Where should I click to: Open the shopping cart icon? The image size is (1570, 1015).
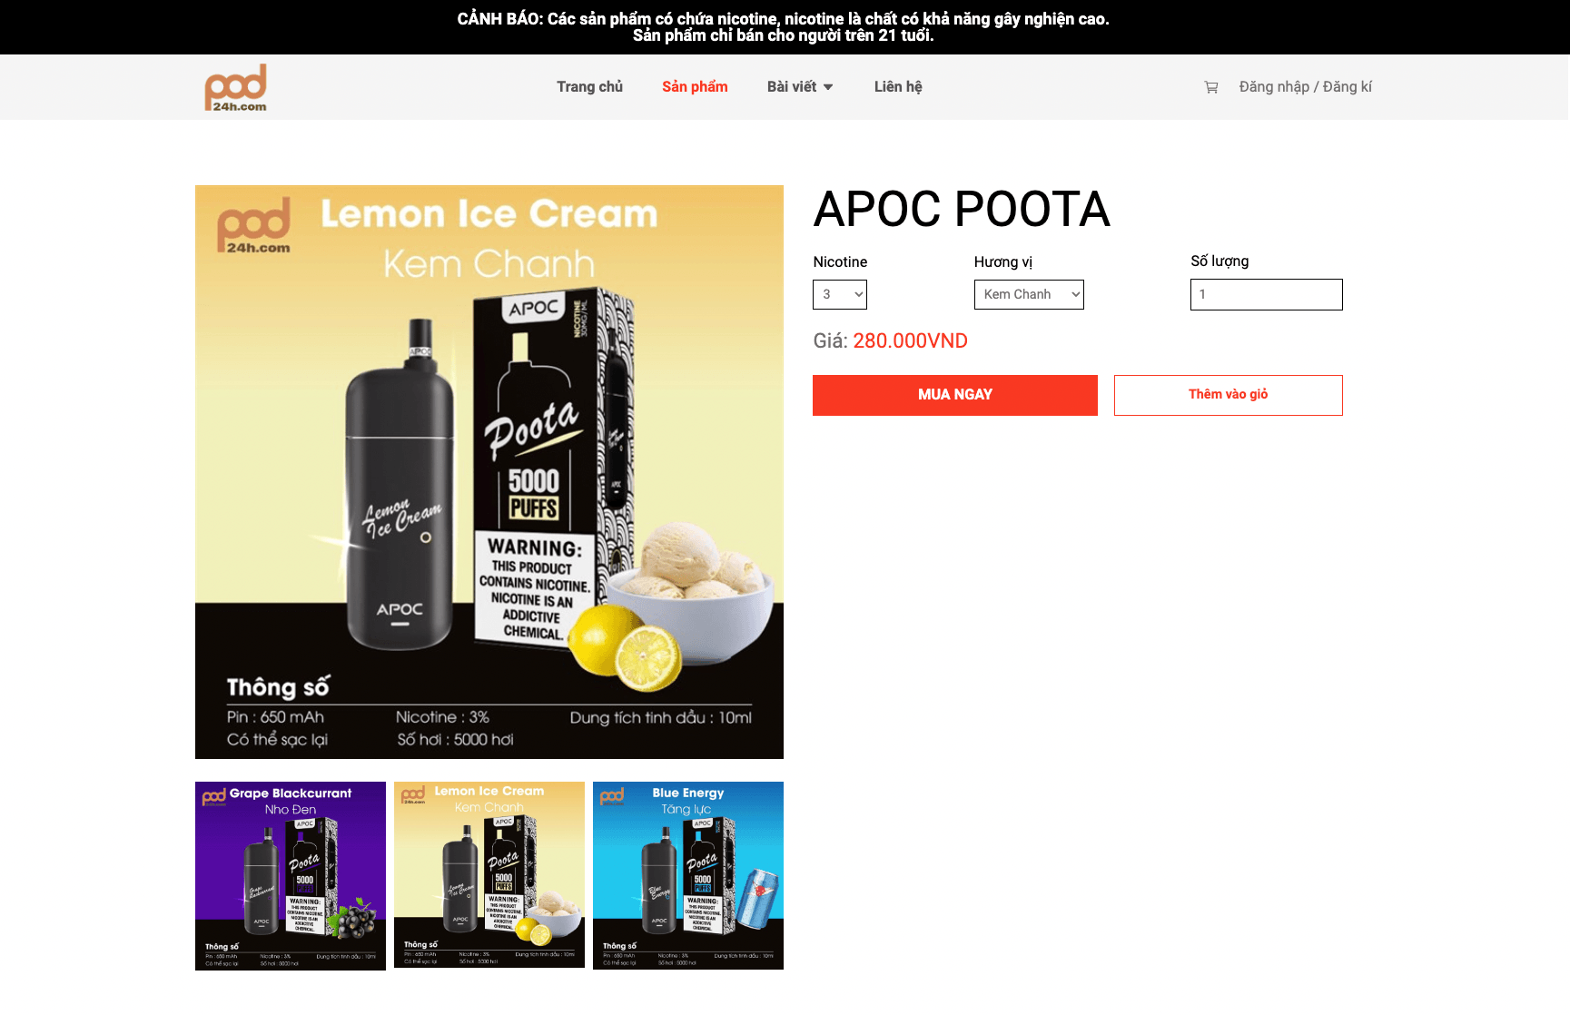1210,87
